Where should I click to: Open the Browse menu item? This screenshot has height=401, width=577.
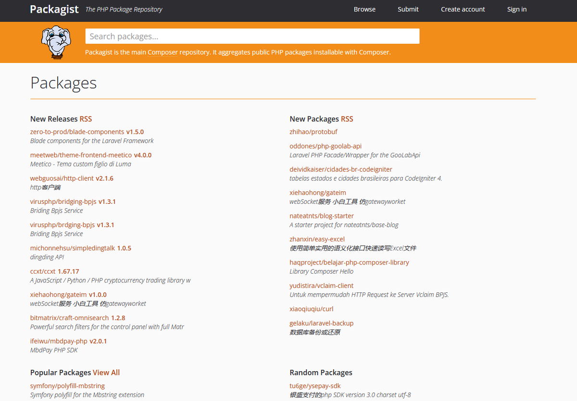[x=364, y=9]
